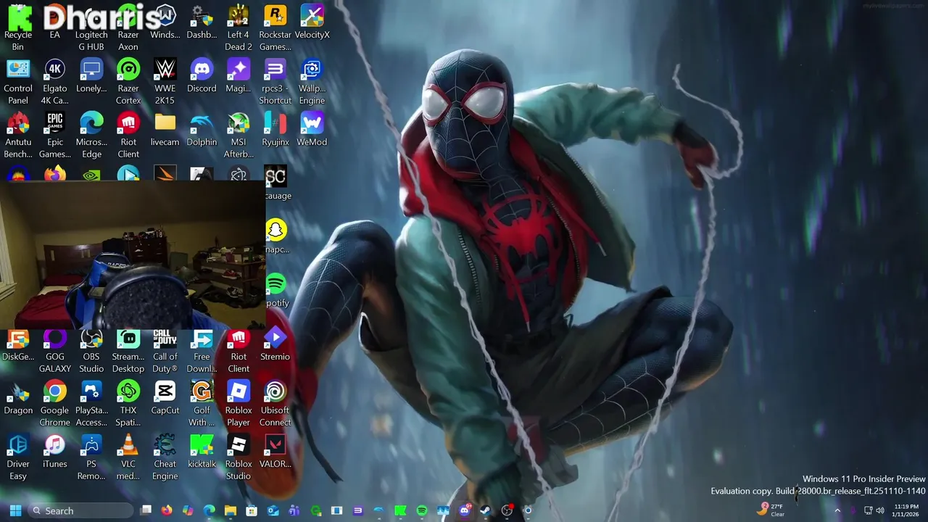This screenshot has height=522, width=928.
Task: Select Ubisoft Connect shortcut
Action: [275, 403]
